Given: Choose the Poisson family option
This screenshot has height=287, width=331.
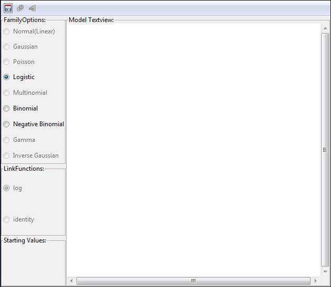Looking at the screenshot, I should (x=19, y=62).
